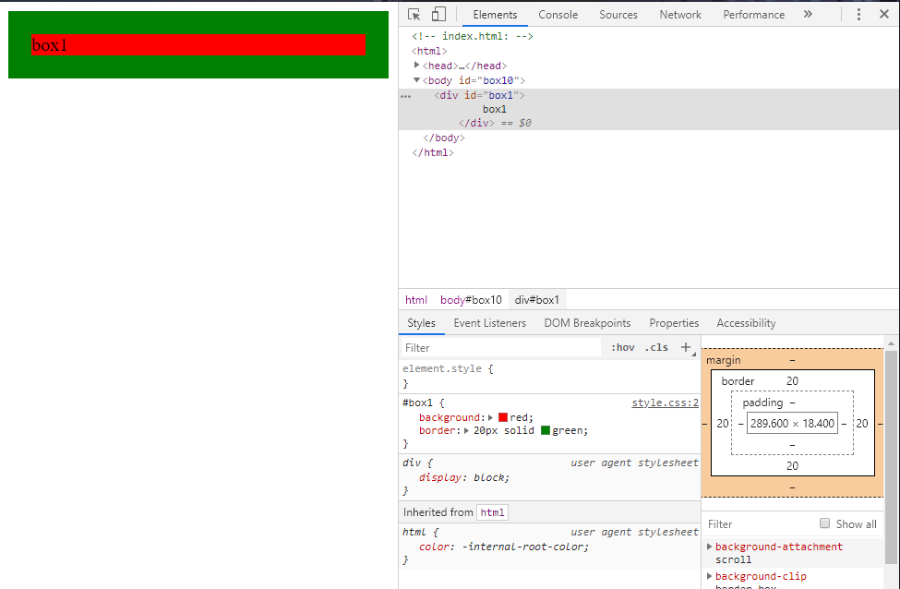
Task: Open the ellipsis actions beside div#box1
Action: [406, 96]
